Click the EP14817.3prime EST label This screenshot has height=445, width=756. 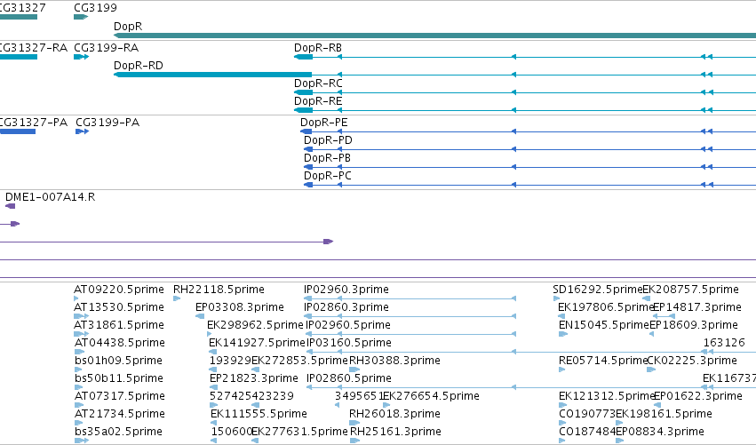(697, 307)
